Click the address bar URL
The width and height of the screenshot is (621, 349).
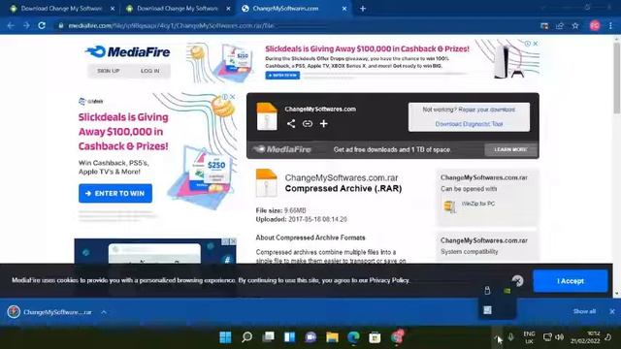(171, 26)
